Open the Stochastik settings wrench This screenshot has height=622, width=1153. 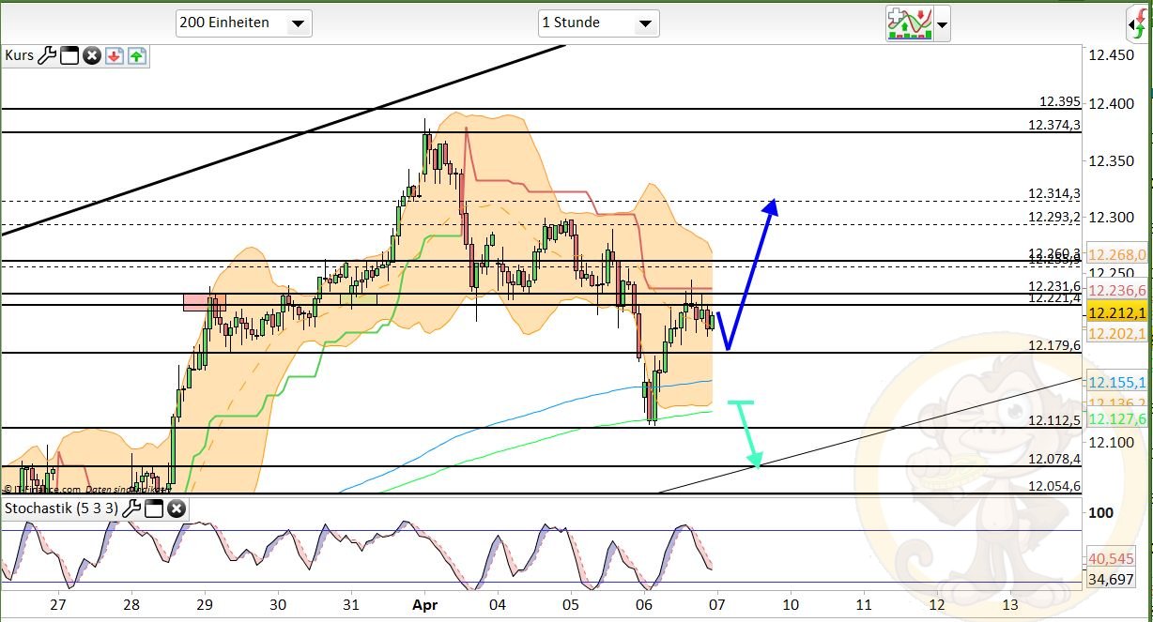132,508
